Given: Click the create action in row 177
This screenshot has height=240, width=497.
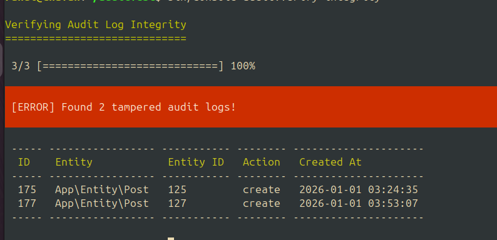Looking at the screenshot, I should 262,204.
